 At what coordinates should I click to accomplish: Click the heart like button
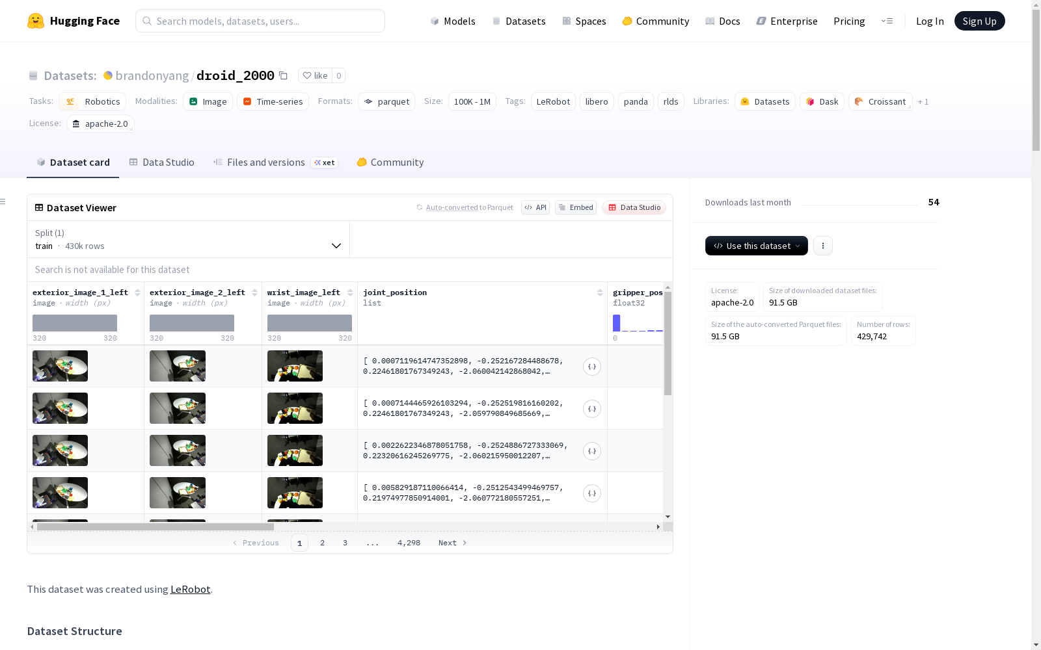click(315, 75)
